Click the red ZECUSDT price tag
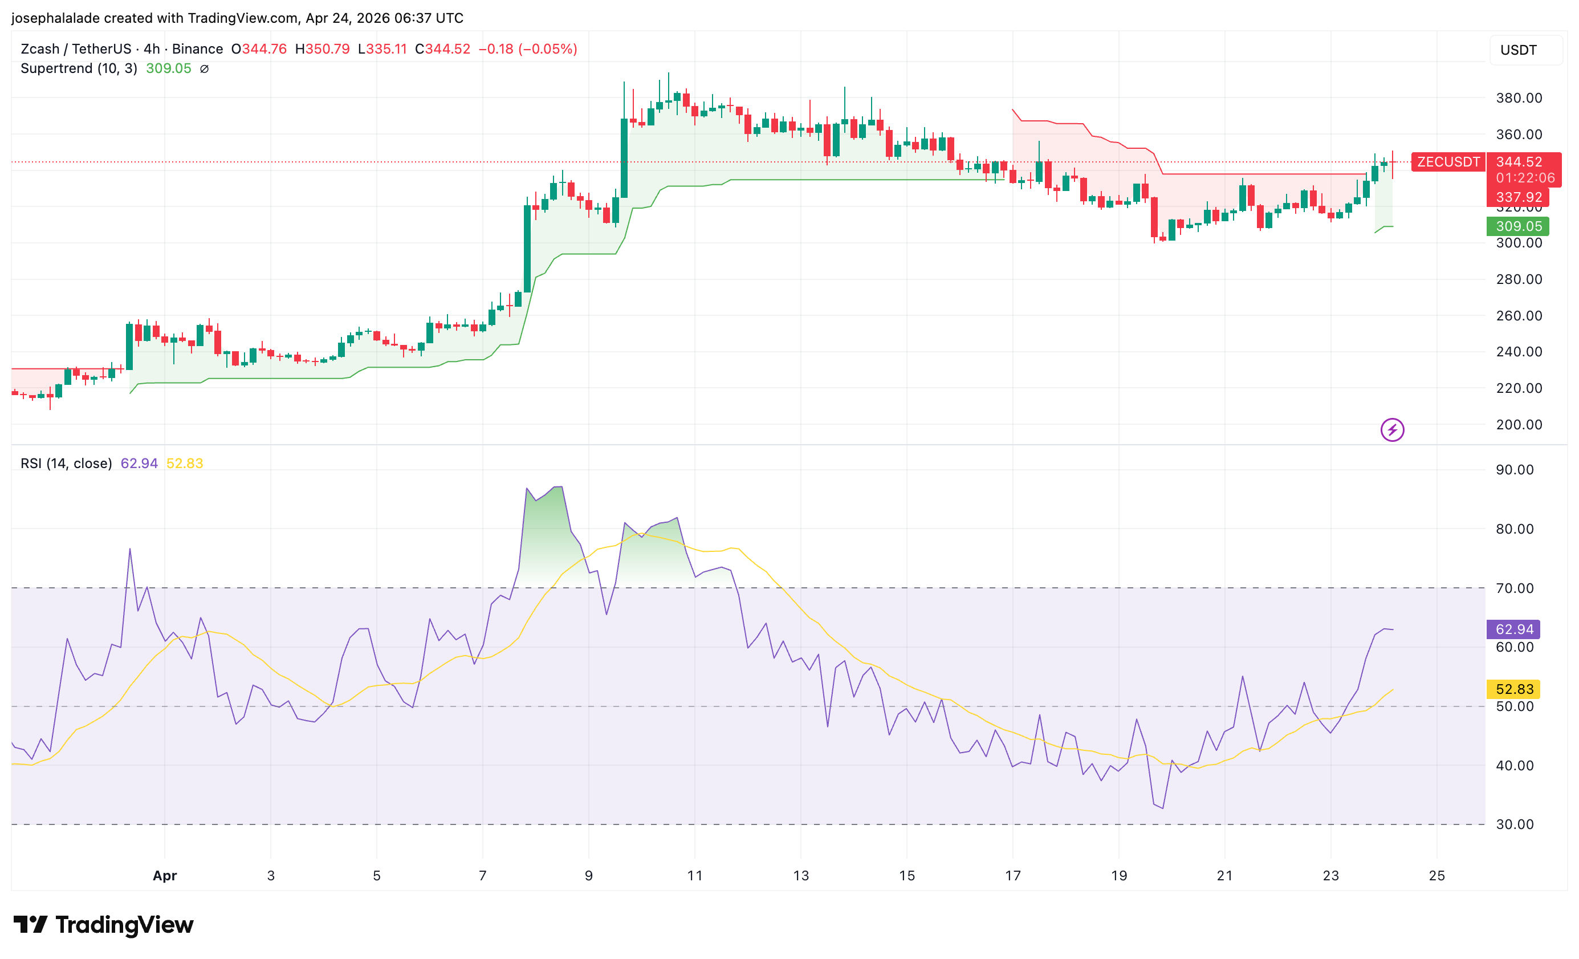 [1448, 161]
